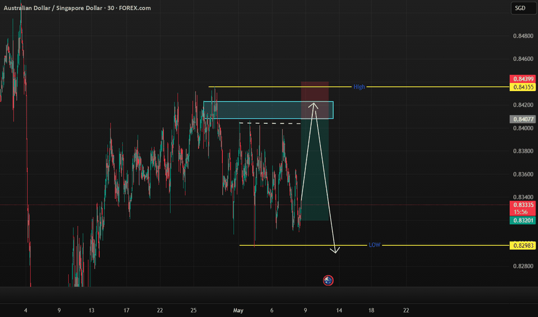The width and height of the screenshot is (538, 317).
Task: Select the 0.84399 red price label
Action: [522, 79]
